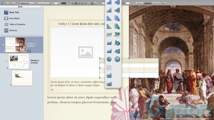The width and height of the screenshot is (214, 120).
Task: Switch object placement to Floating
Action: tap(147, 3)
